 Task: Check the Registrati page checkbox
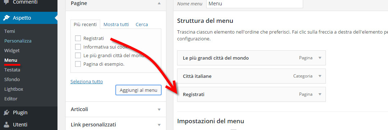(78, 39)
